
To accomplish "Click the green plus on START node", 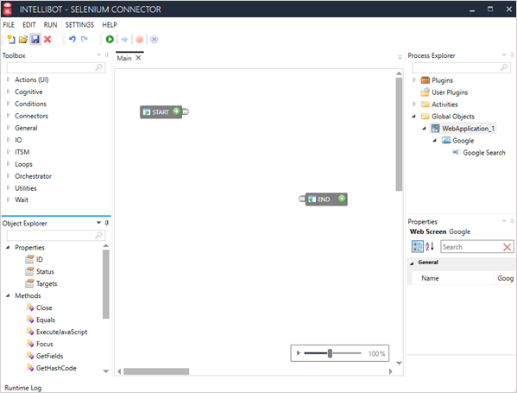I will [177, 111].
